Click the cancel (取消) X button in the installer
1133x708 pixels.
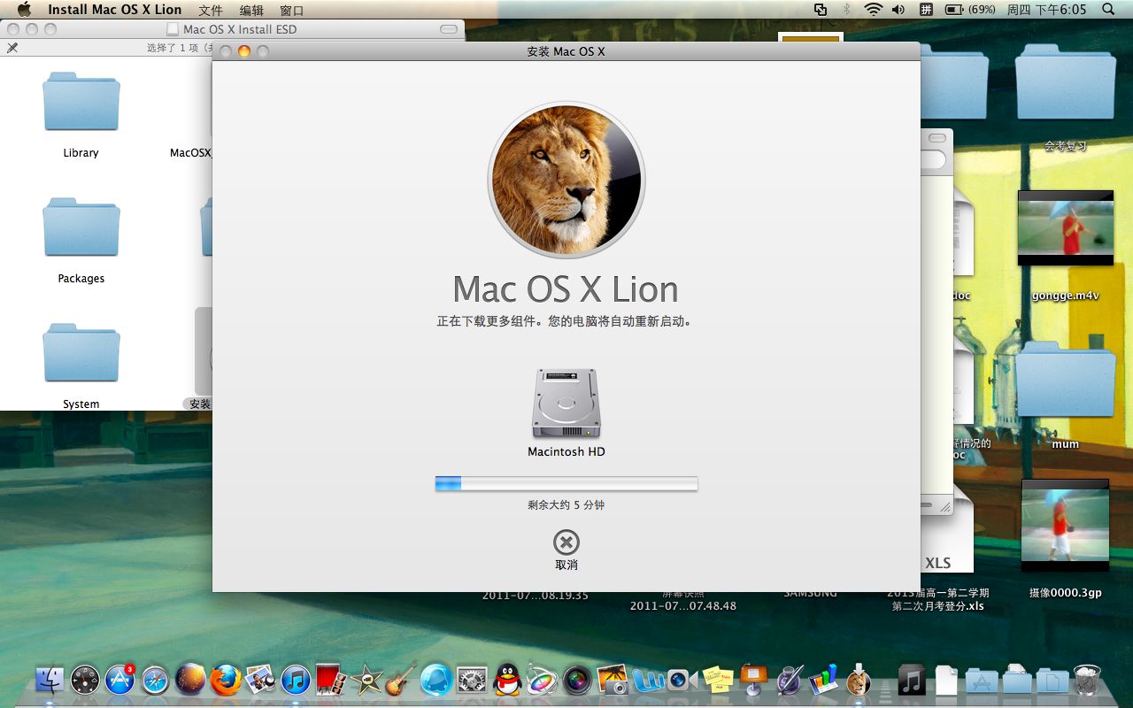point(566,543)
